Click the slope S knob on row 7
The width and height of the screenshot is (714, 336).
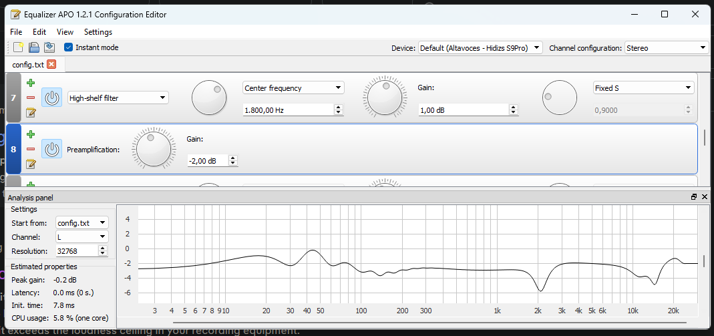(x=560, y=98)
